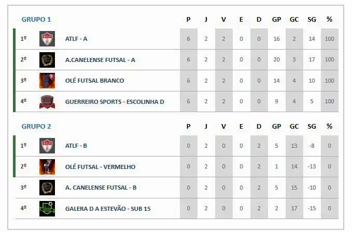This screenshot has height=232, width=352.
Task: Click Guerreiro Sports Escolinha D badge icon
Action: (47, 102)
